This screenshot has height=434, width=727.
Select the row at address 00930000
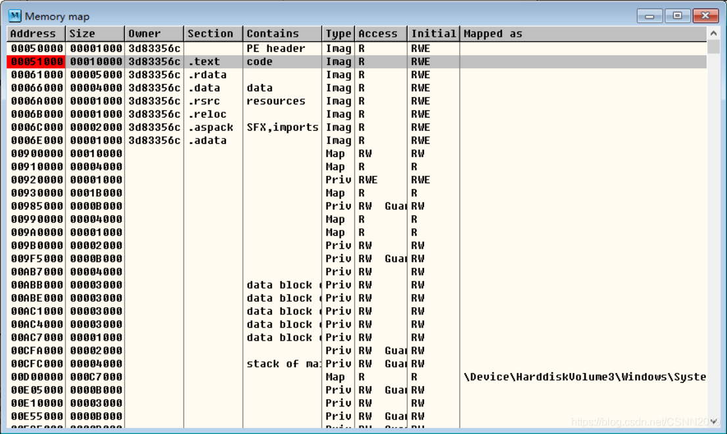pyautogui.click(x=356, y=193)
